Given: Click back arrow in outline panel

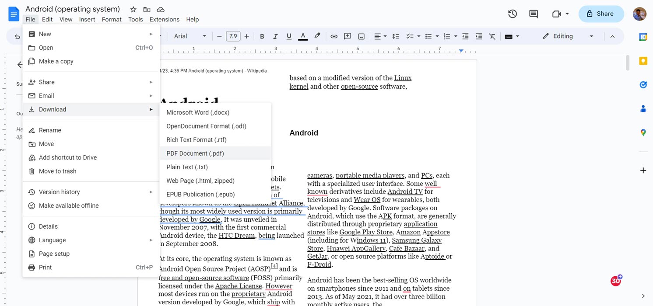Looking at the screenshot, I should click(20, 65).
